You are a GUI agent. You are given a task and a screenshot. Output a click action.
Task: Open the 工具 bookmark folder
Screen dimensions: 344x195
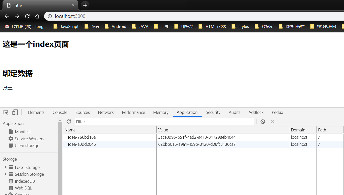pyautogui.click(x=161, y=26)
